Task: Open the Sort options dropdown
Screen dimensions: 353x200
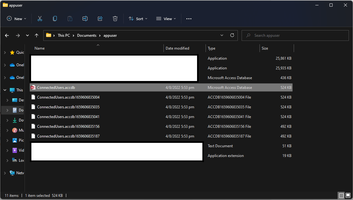Action: (138, 19)
